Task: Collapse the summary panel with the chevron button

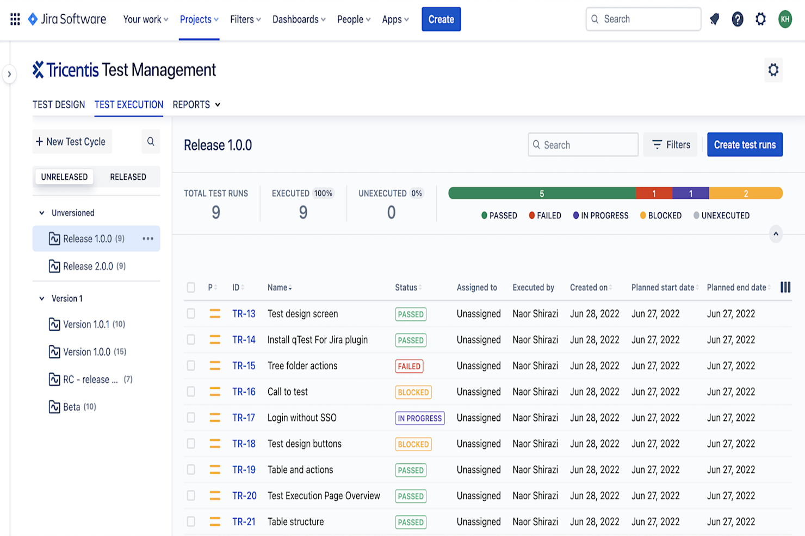Action: pyautogui.click(x=776, y=234)
